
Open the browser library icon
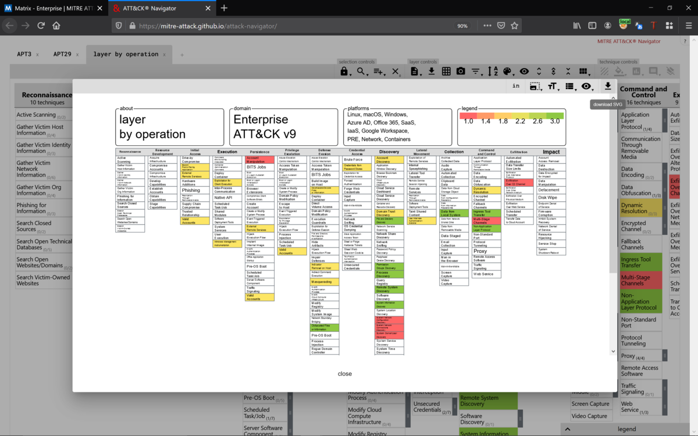pyautogui.click(x=577, y=26)
